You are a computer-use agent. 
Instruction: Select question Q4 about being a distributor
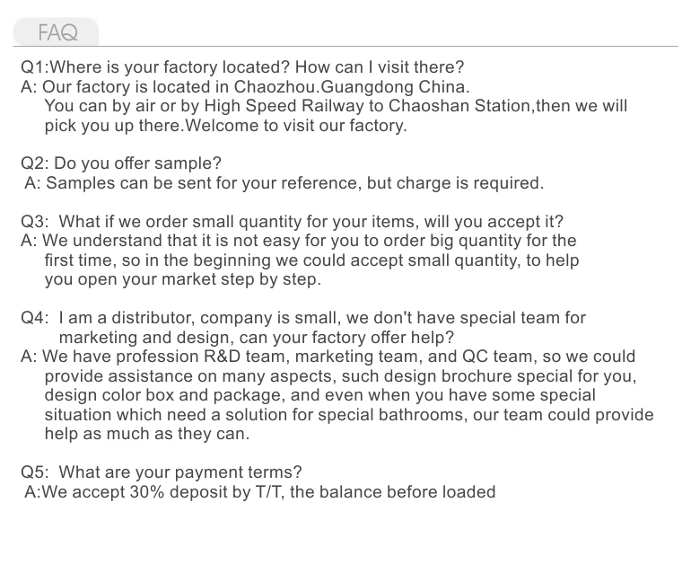(303, 318)
